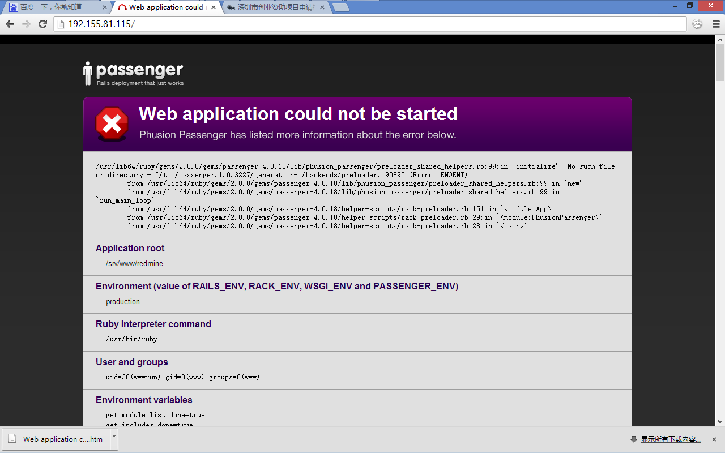Click the browser Forward arrow
Image resolution: width=725 pixels, height=453 pixels.
click(26, 24)
